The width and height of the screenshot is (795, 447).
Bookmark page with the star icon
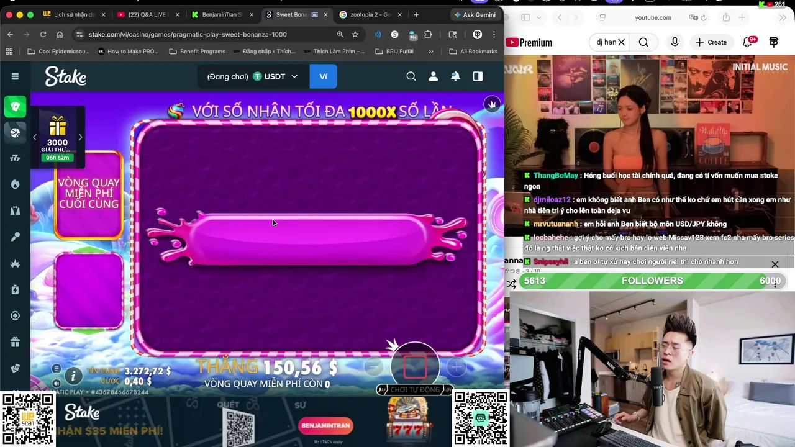click(355, 34)
